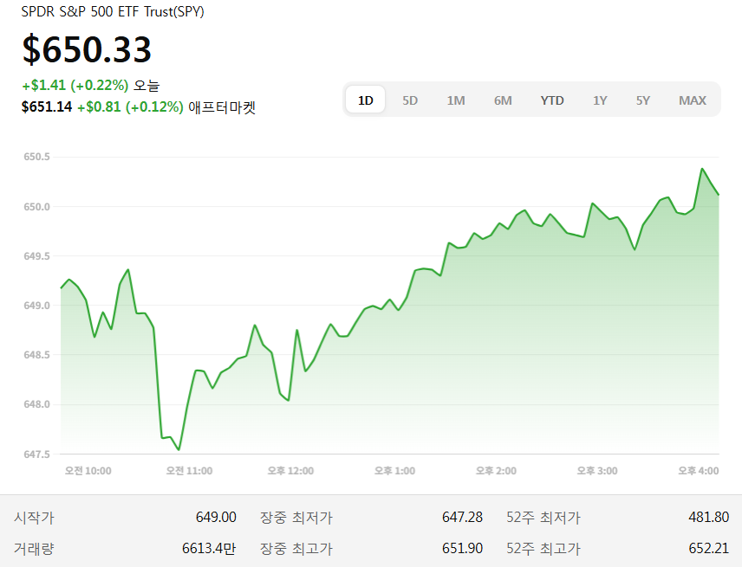This screenshot has width=742, height=567.
Task: Click the intraday low value 647.28
Action: [462, 517]
